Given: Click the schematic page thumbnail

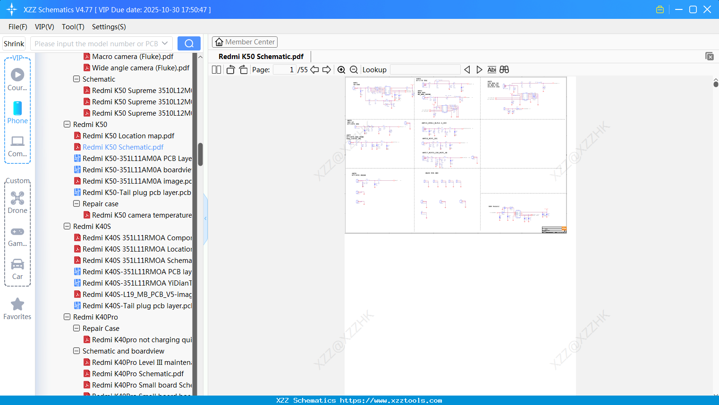Looking at the screenshot, I should coord(456,155).
